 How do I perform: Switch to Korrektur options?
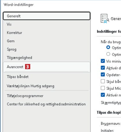[47, 33]
